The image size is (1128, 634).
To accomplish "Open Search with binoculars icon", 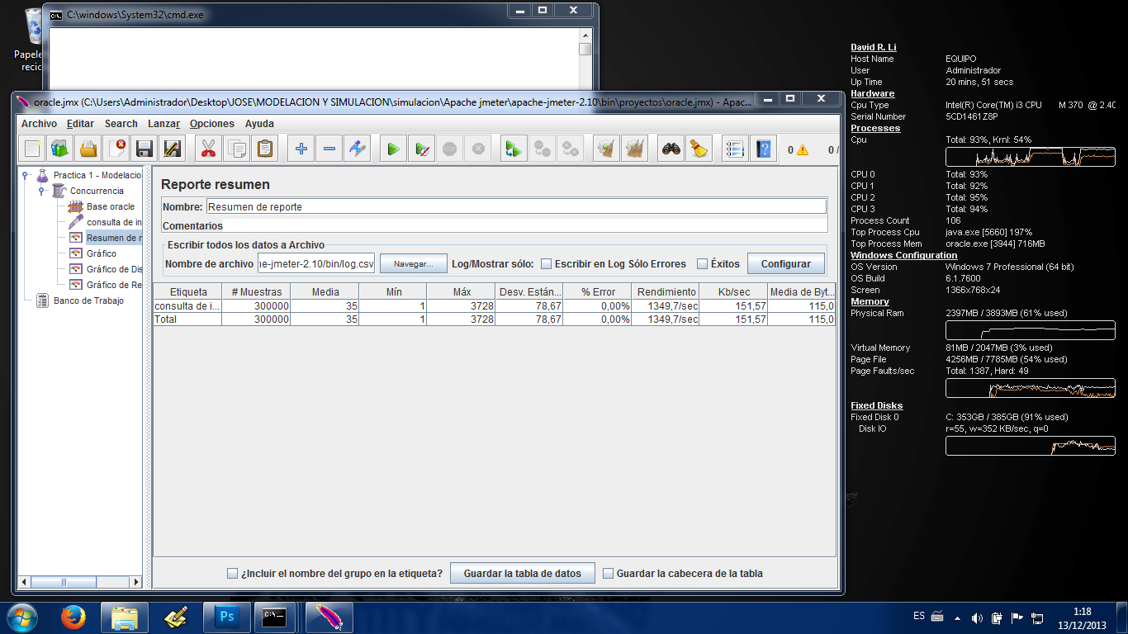I will coord(671,149).
